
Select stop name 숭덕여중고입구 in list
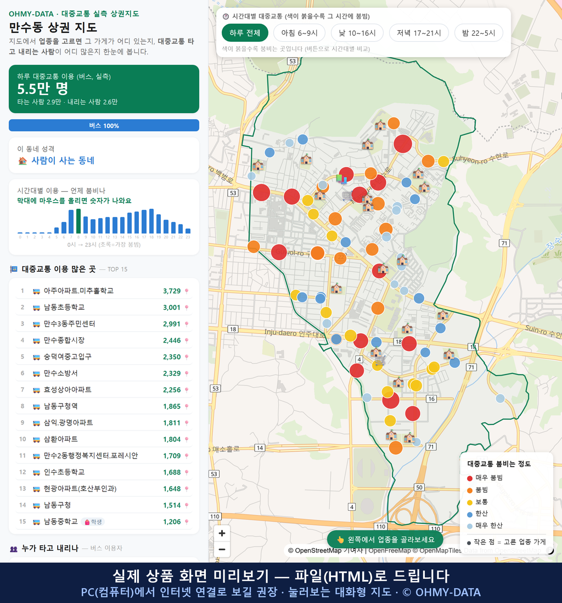click(68, 357)
